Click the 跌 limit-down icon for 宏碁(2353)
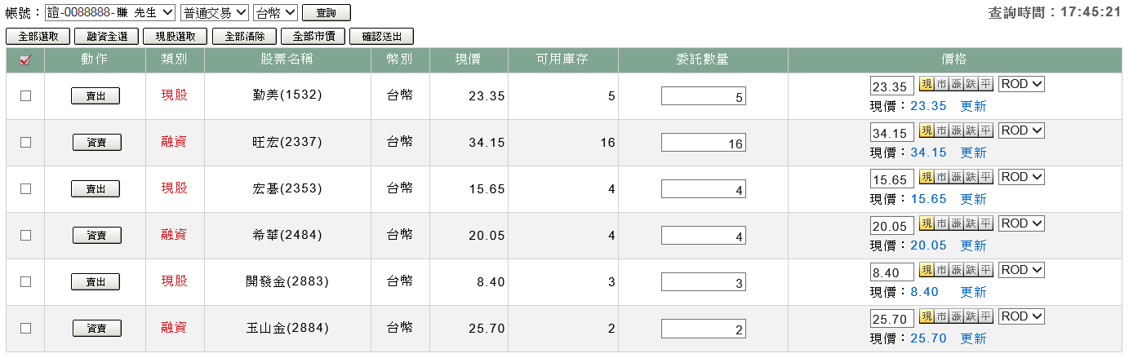Image resolution: width=1129 pixels, height=358 pixels. 971,178
